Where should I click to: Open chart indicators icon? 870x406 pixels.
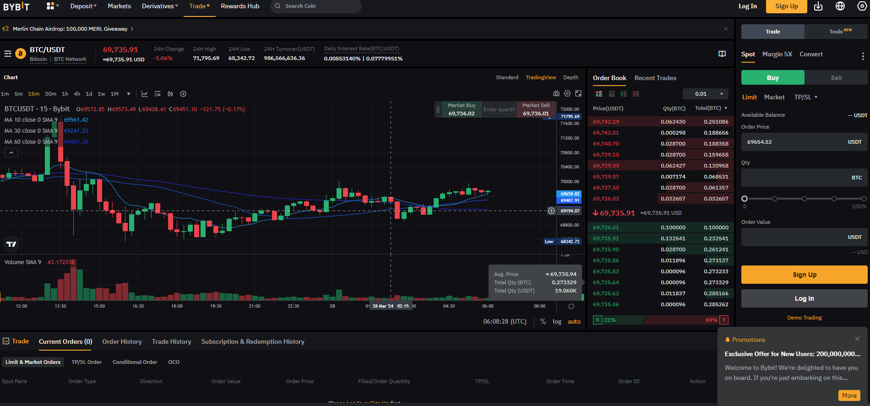tap(145, 94)
